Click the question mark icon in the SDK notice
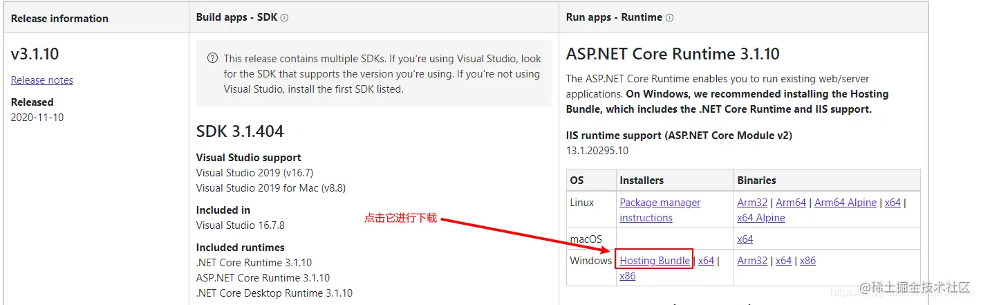 [x=213, y=59]
